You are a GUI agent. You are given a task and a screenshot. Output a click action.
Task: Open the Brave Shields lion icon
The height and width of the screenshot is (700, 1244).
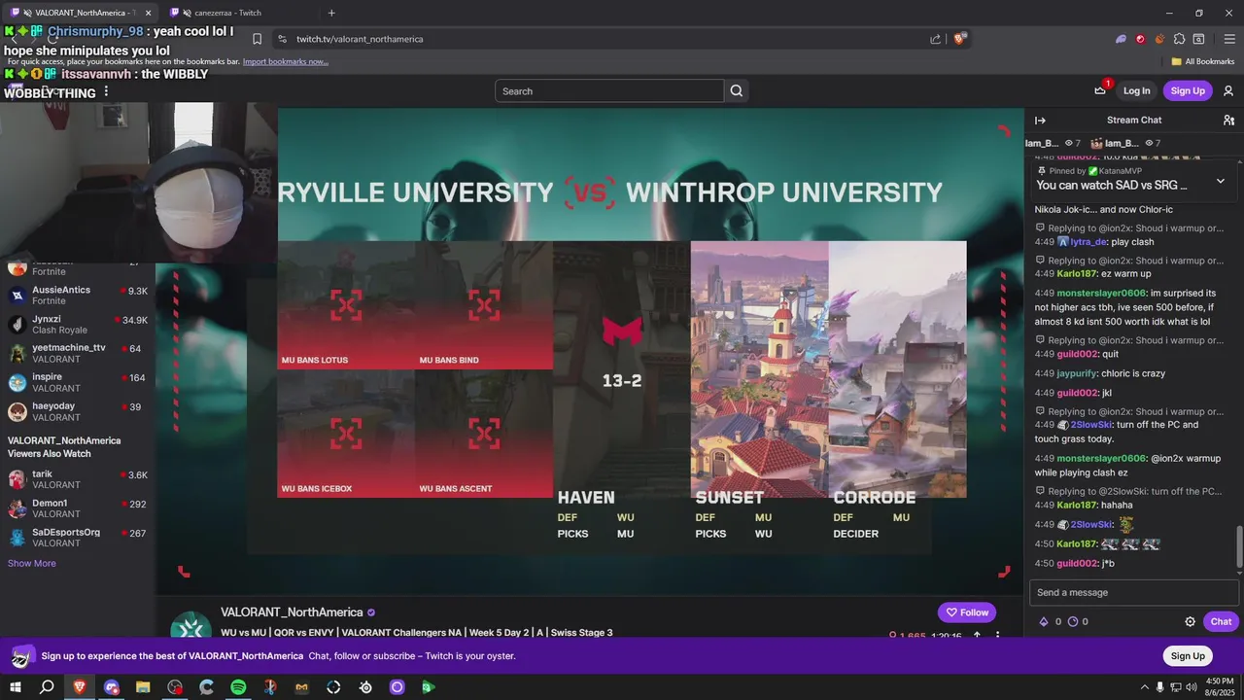click(960, 39)
